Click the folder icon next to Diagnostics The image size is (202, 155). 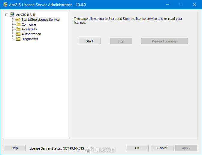(18, 39)
